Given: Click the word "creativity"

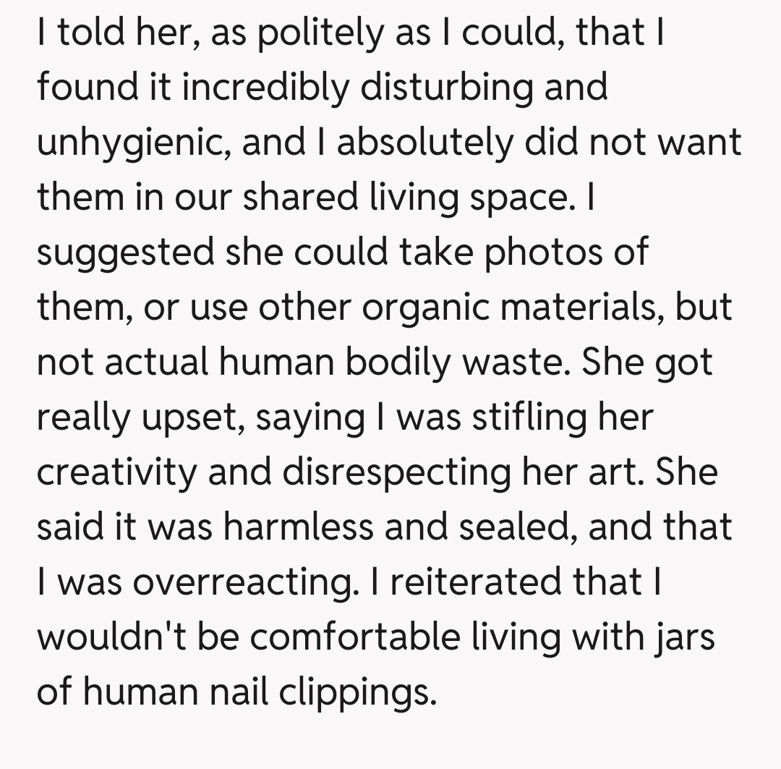Looking at the screenshot, I should click(x=116, y=472).
